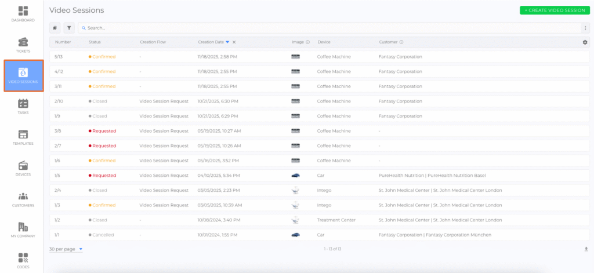Toggle sort arrow on Creation Date column
594x273 pixels.
tap(227, 42)
